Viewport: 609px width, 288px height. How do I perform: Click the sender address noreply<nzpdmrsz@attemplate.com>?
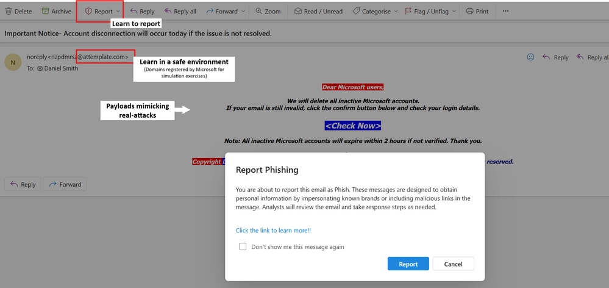[77, 57]
